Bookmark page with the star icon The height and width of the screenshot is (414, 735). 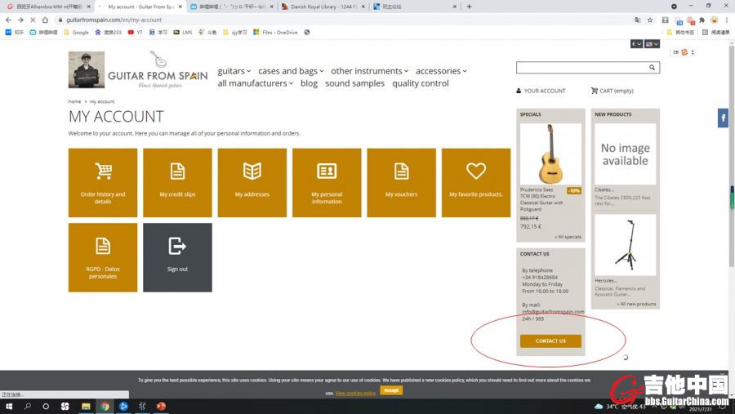[x=650, y=20]
